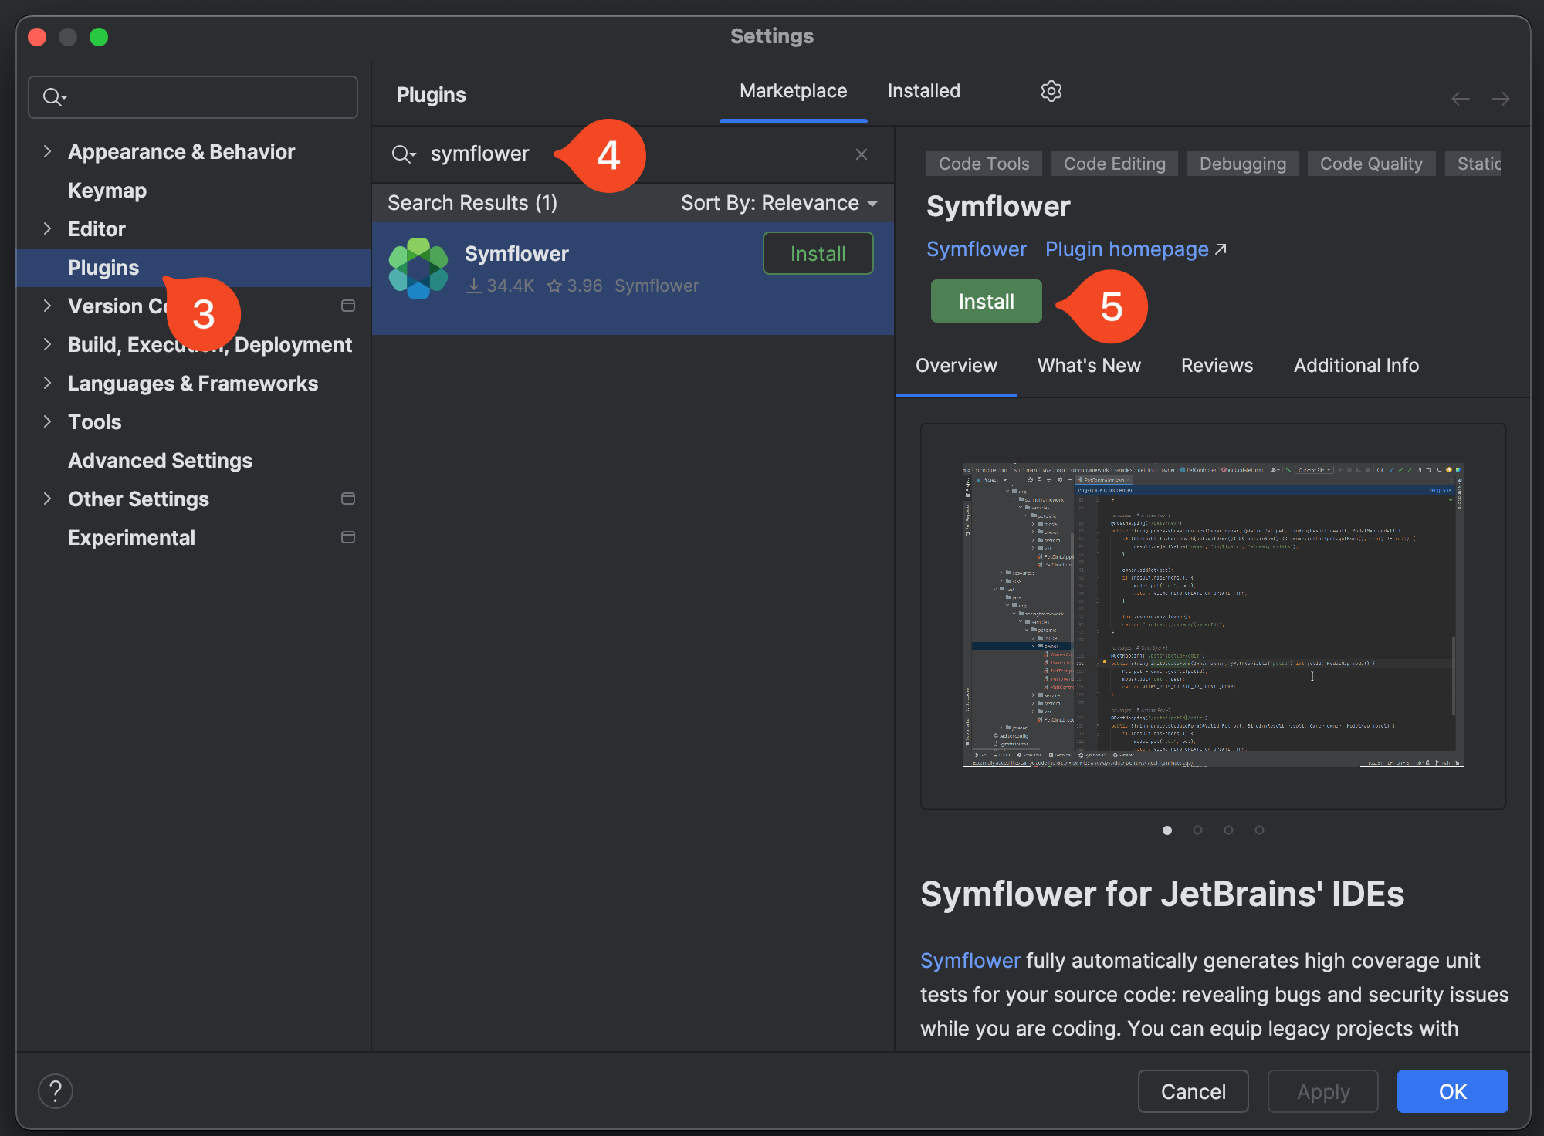Image resolution: width=1544 pixels, height=1136 pixels.
Task: Click the Apply button
Action: coord(1323,1091)
